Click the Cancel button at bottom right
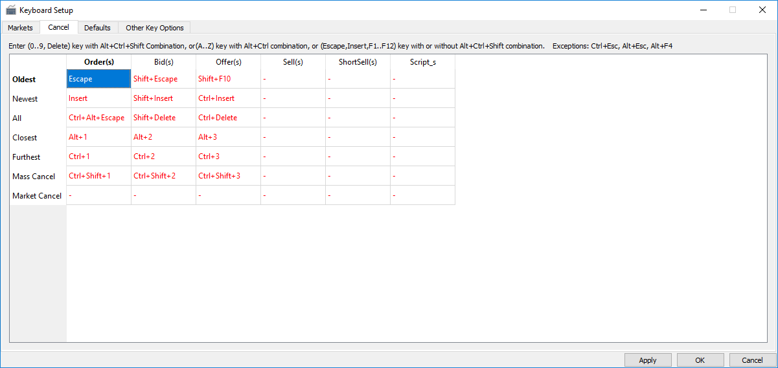Screen dimensions: 778x368 point(752,360)
